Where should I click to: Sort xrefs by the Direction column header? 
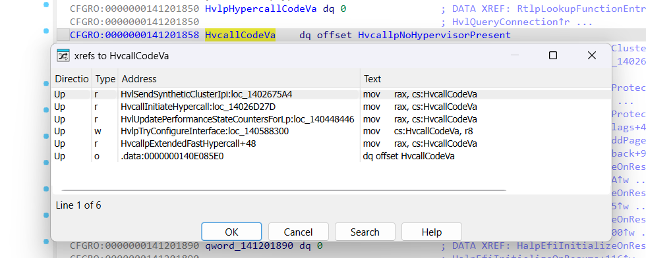[x=72, y=78]
